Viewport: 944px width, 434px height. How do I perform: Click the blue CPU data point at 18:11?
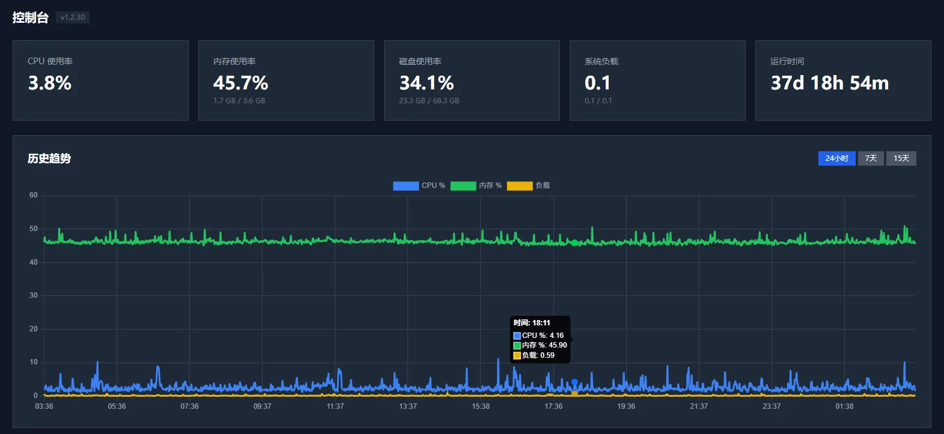click(574, 382)
